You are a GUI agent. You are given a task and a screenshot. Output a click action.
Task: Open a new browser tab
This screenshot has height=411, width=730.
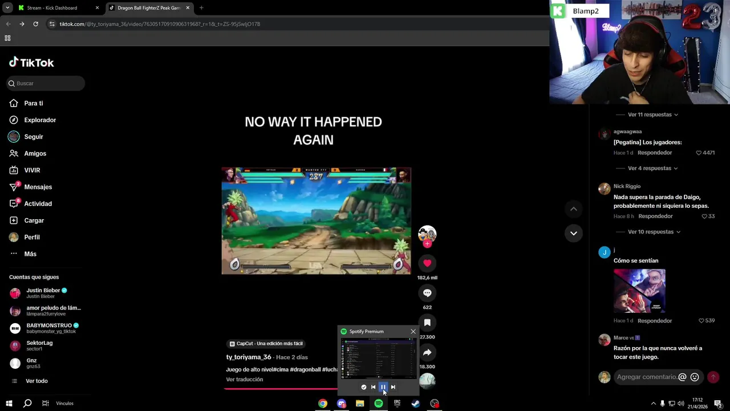(x=201, y=8)
